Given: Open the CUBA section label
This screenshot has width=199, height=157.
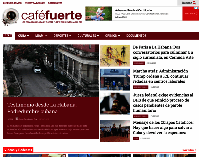Looking at the screenshot, I should (x=22, y=36).
